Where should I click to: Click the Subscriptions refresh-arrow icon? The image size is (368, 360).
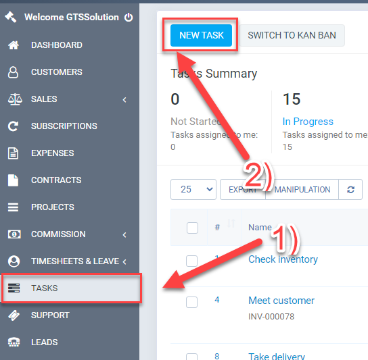click(x=13, y=126)
